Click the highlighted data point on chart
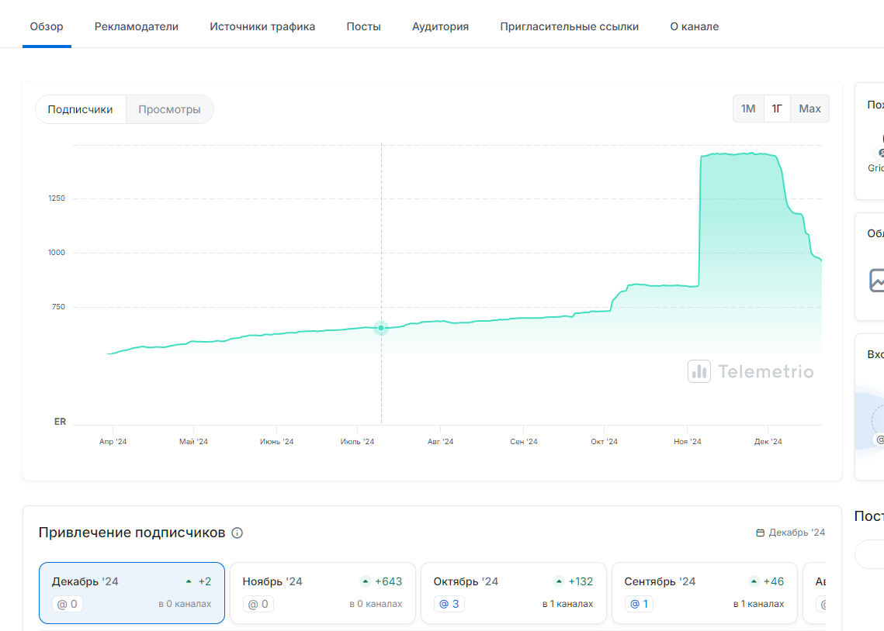The width and height of the screenshot is (884, 631). (x=381, y=328)
